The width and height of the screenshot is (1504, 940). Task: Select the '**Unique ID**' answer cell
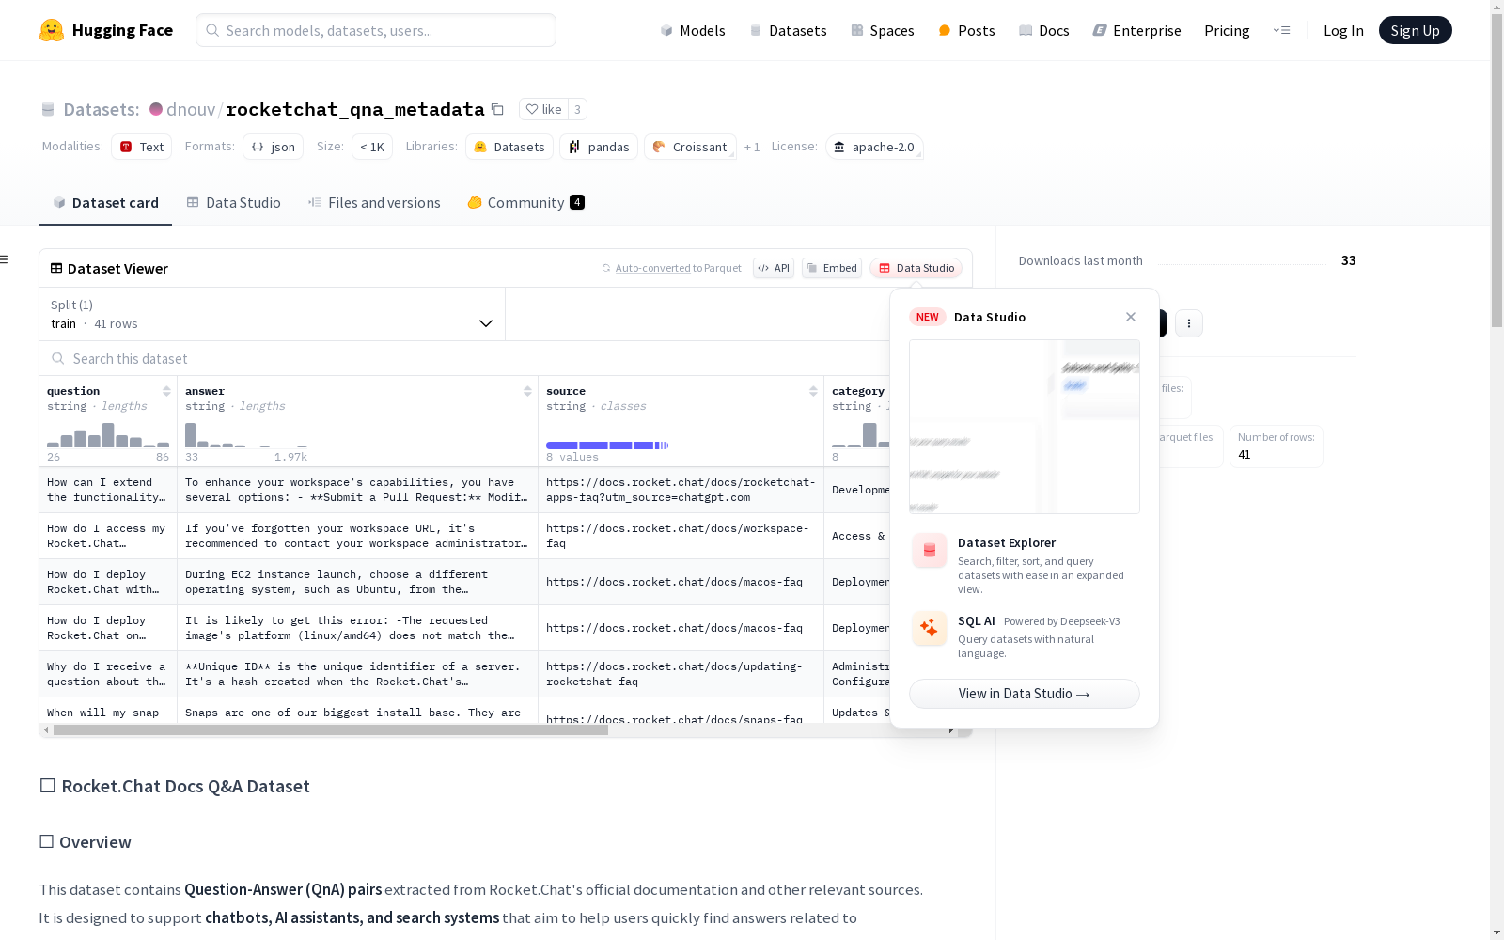pos(357,674)
